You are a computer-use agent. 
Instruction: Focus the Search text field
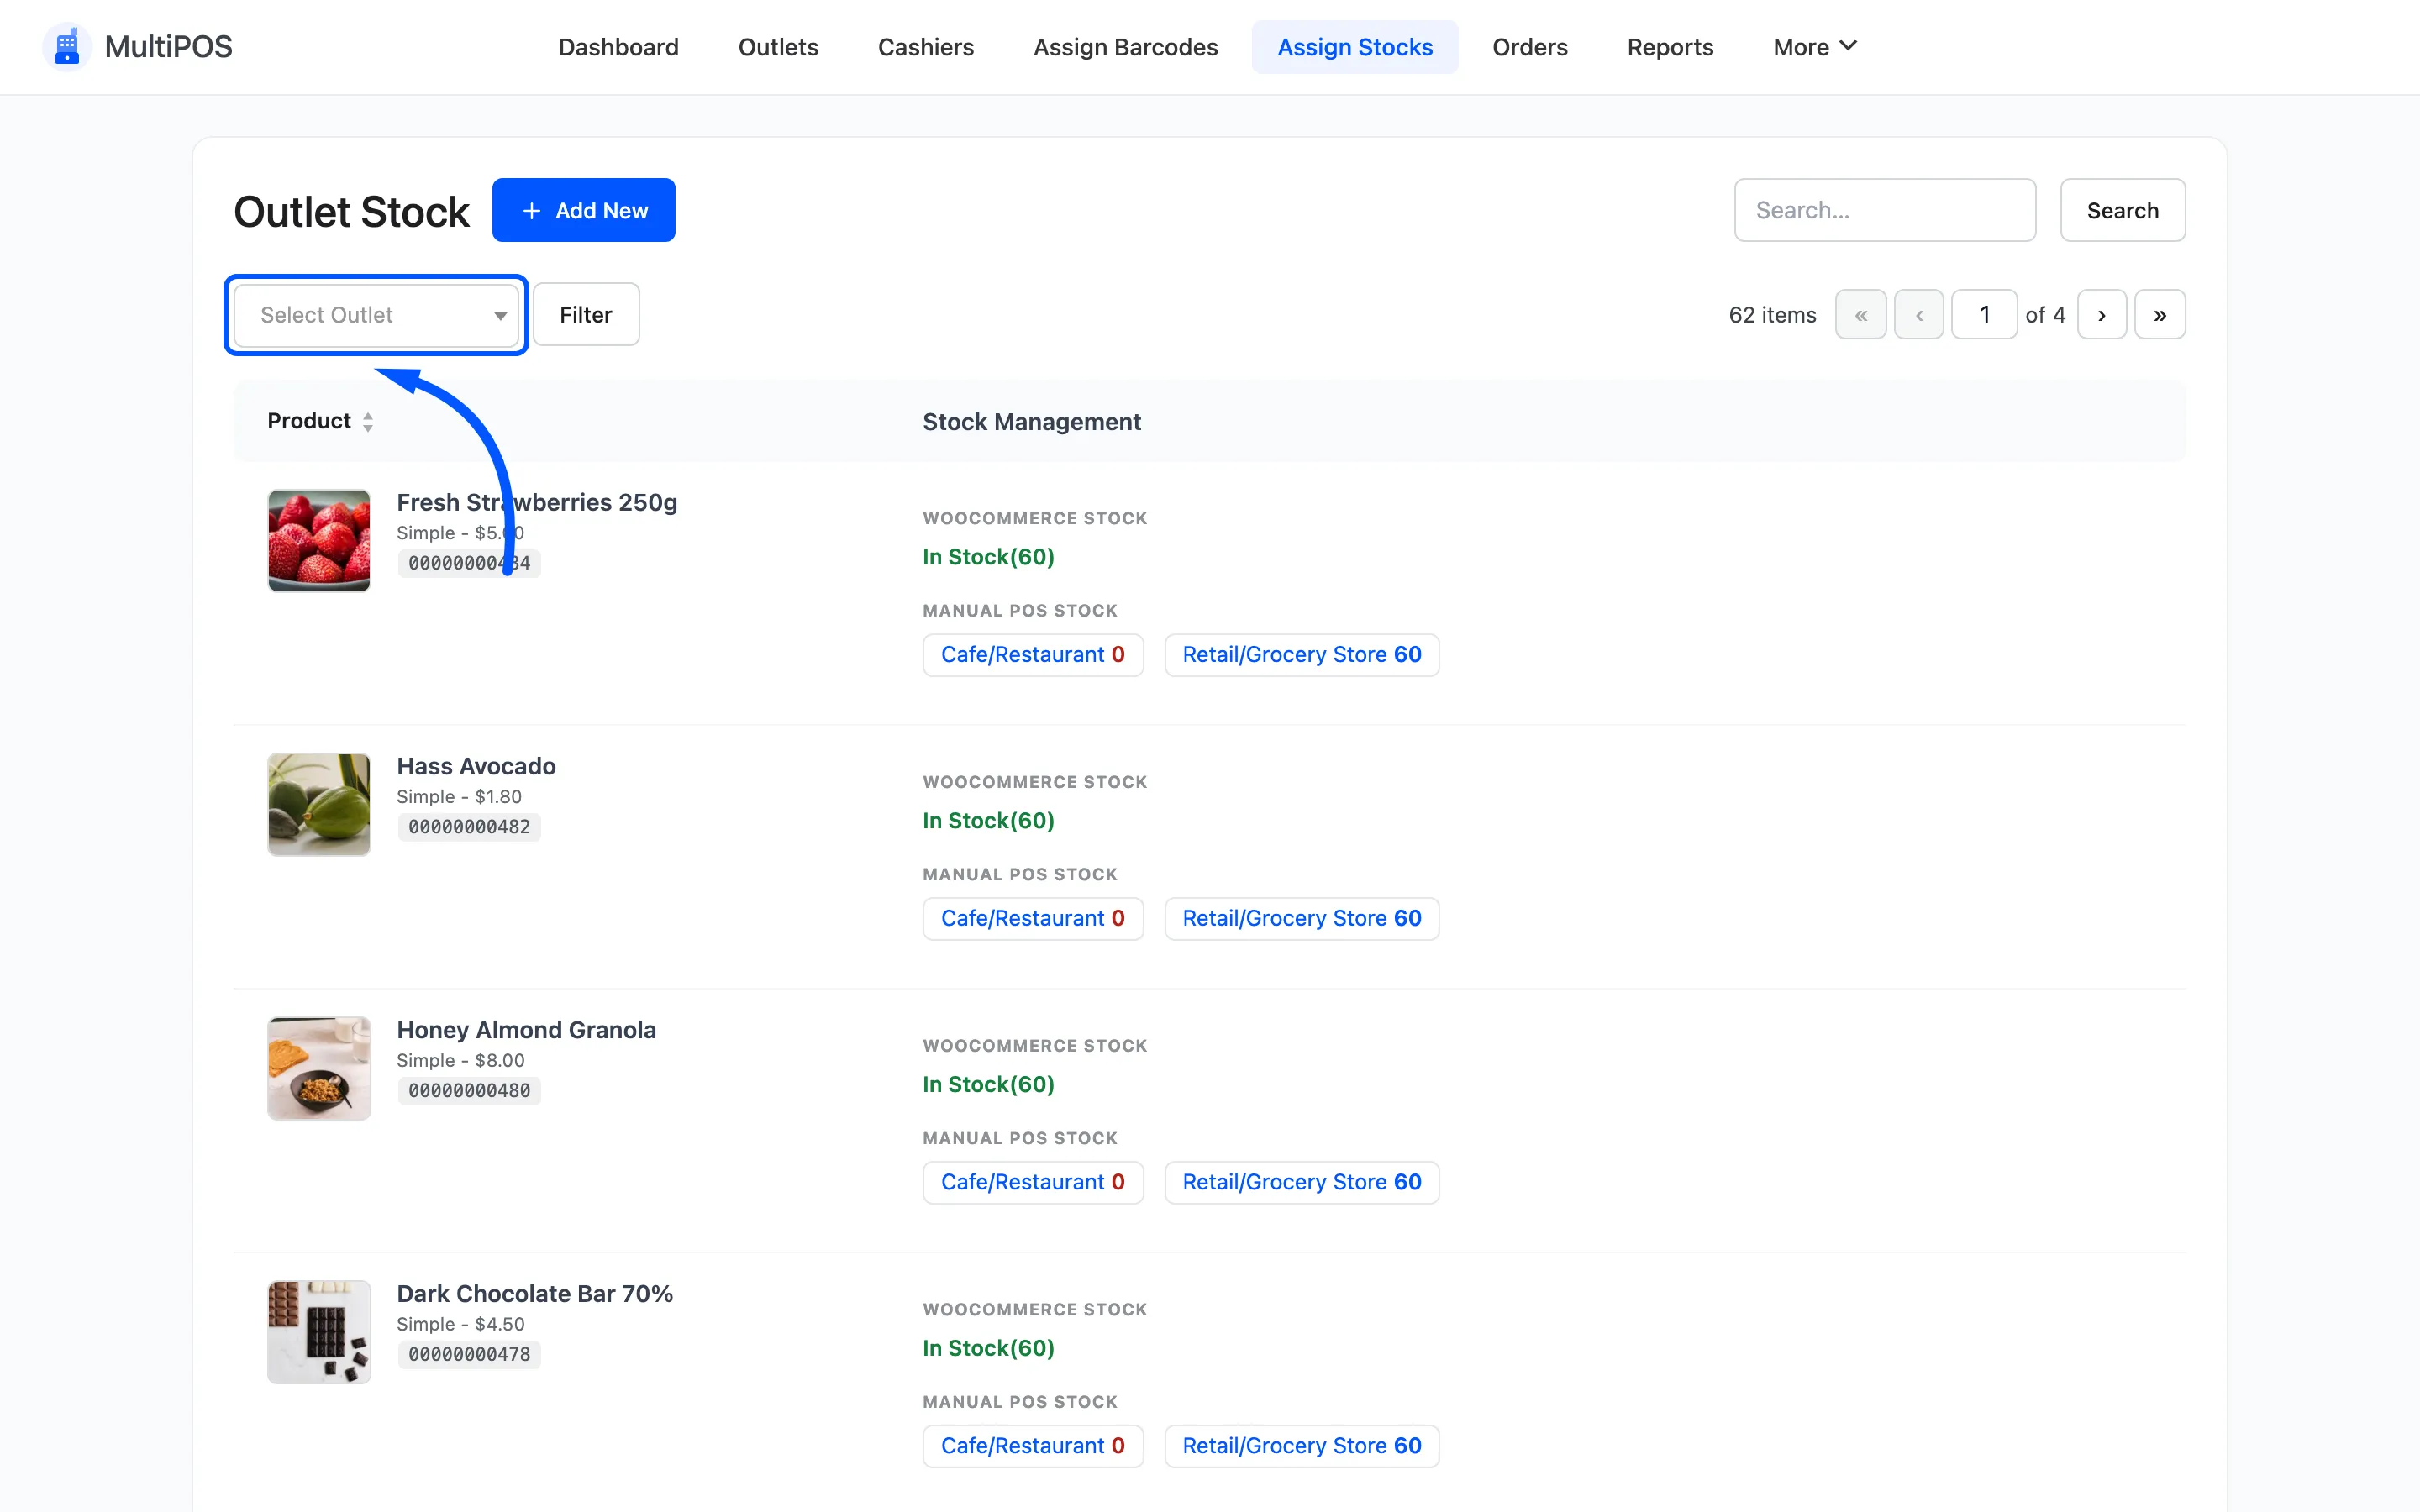point(1884,210)
